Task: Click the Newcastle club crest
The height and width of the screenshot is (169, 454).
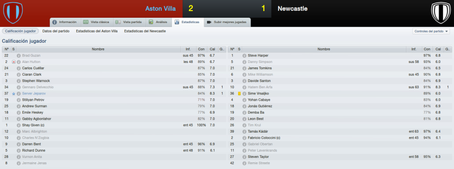Action: (x=441, y=13)
